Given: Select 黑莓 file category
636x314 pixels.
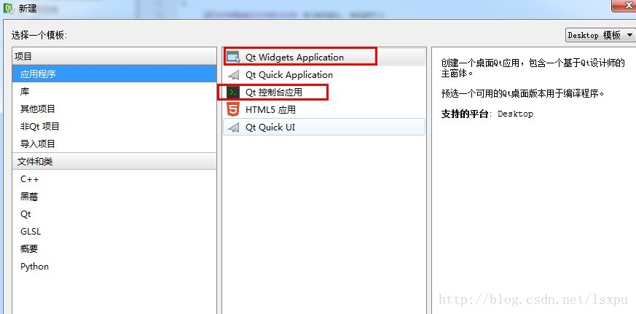Looking at the screenshot, I should [114, 197].
